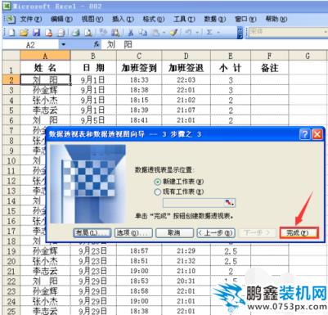This screenshot has width=328, height=315.
Task: Click the formula bar showing 刘 阳
Action: (214, 44)
